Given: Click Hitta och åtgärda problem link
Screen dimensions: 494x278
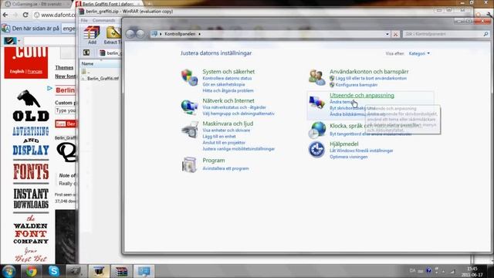Looking at the screenshot, I should click(x=228, y=90).
